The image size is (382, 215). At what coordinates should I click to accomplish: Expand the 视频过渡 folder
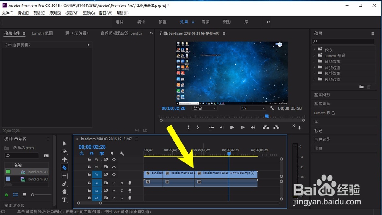coord(314,79)
